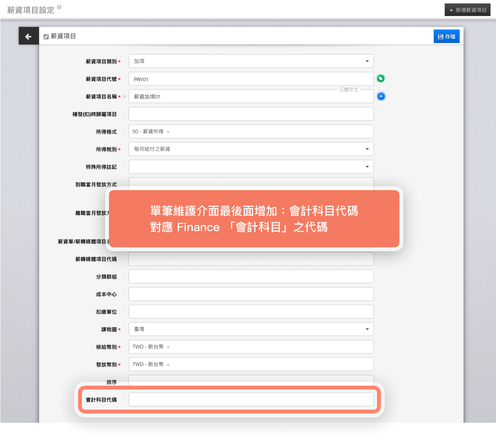Click the blue plus icon beside item name
496x439 pixels.
(381, 96)
